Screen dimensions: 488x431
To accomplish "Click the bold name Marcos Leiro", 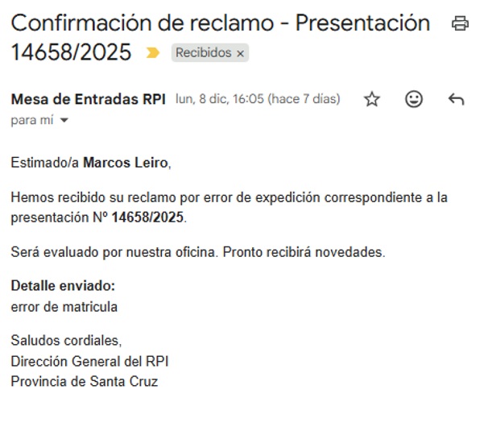I will click(126, 163).
